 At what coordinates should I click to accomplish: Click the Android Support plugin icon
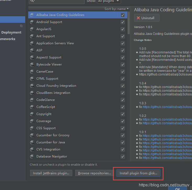[x=32, y=22]
